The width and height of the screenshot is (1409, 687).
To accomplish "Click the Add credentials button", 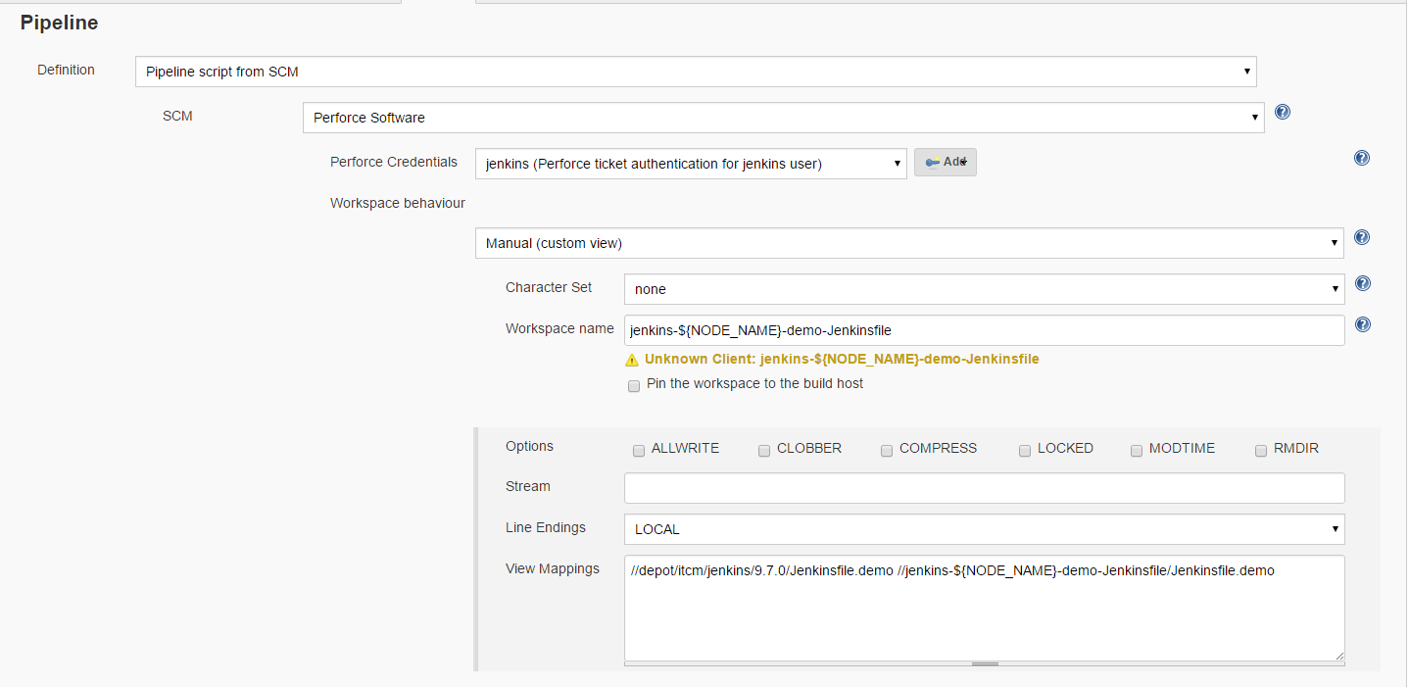I will tap(945, 162).
